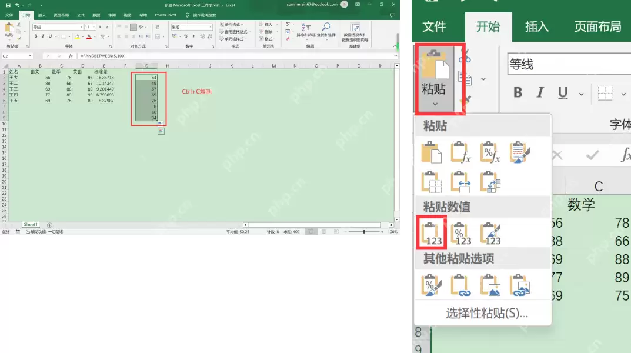Image resolution: width=631 pixels, height=353 pixels.
Task: Click scissors Cut icon in enlarged ribbon
Action: (465, 56)
